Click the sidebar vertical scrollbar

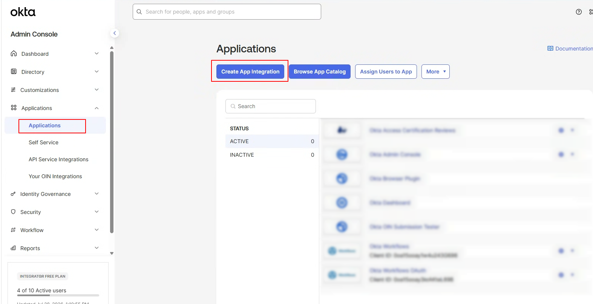112,142
